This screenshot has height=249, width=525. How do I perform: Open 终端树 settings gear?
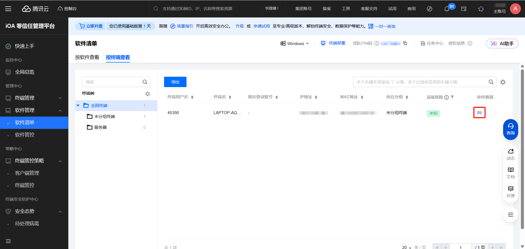[148, 94]
